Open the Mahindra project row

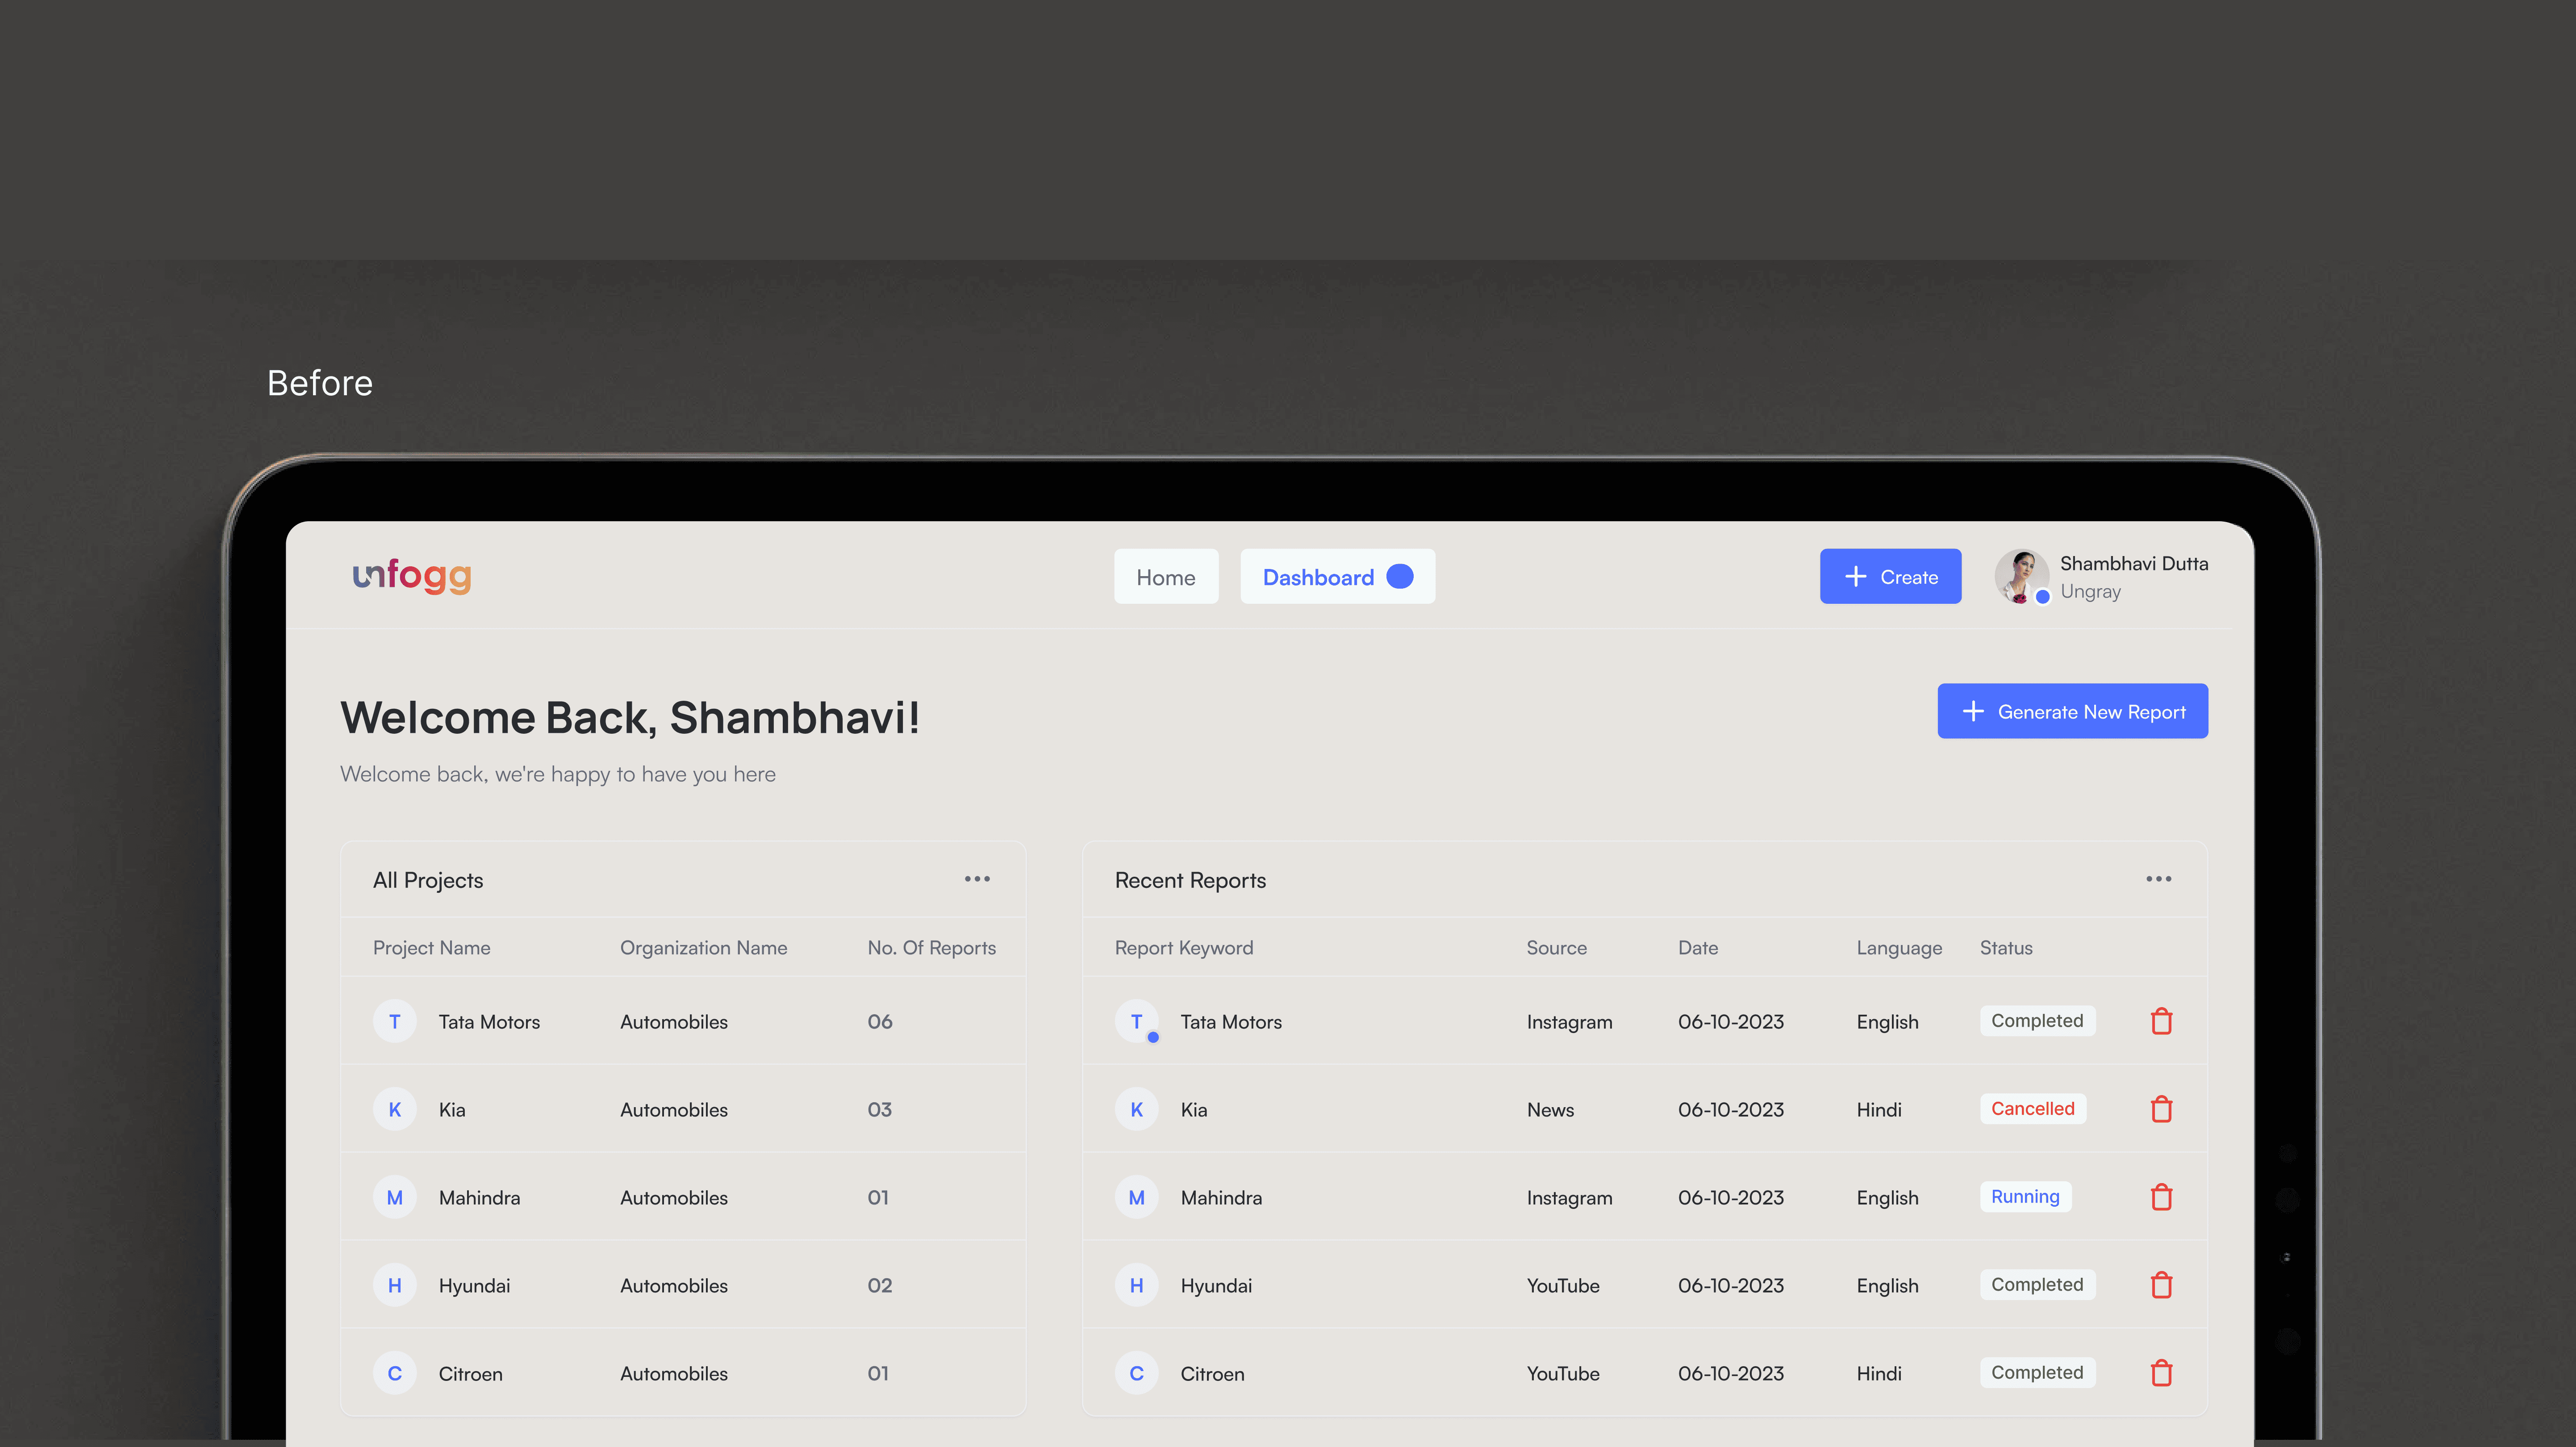pos(479,1197)
